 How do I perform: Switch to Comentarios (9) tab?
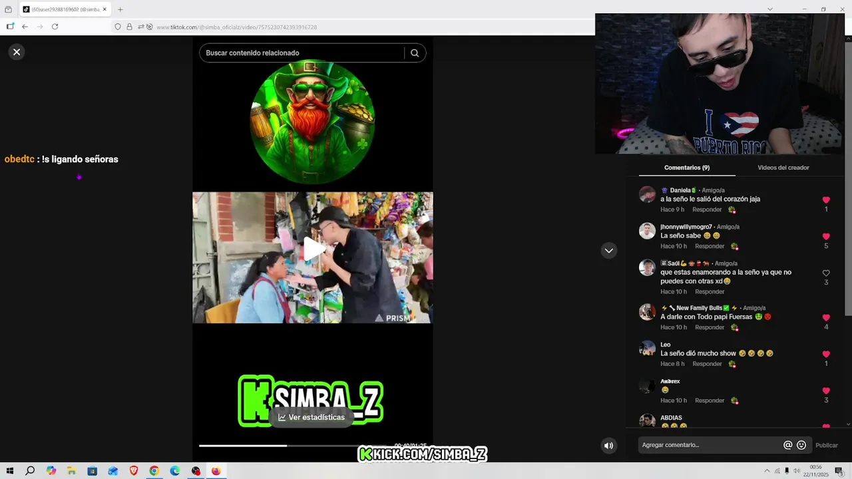coord(687,168)
